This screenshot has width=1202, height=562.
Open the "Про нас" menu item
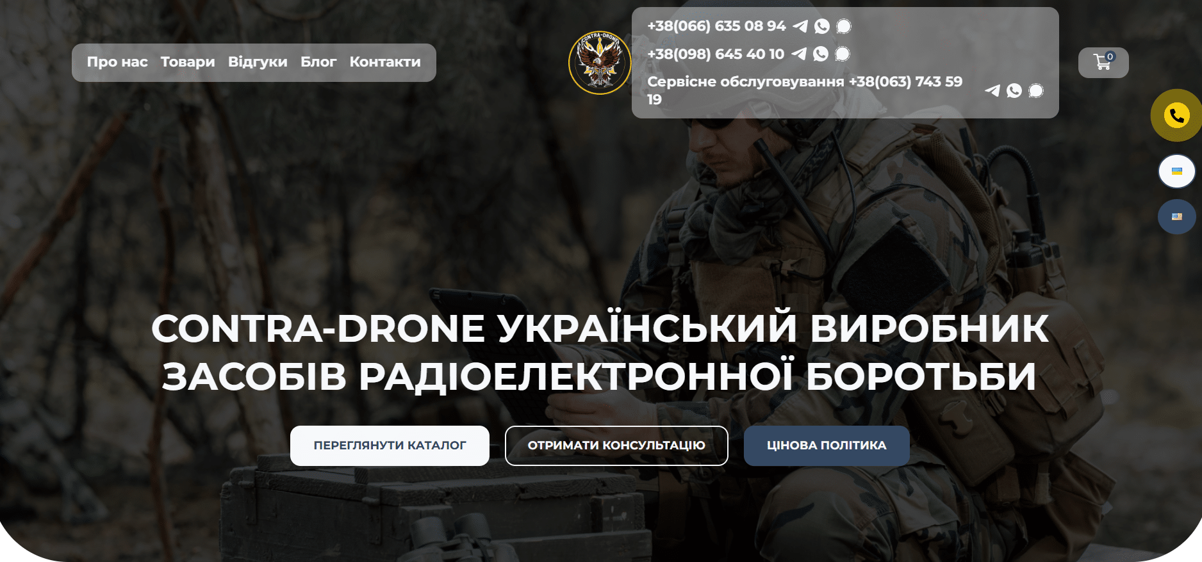pos(117,62)
